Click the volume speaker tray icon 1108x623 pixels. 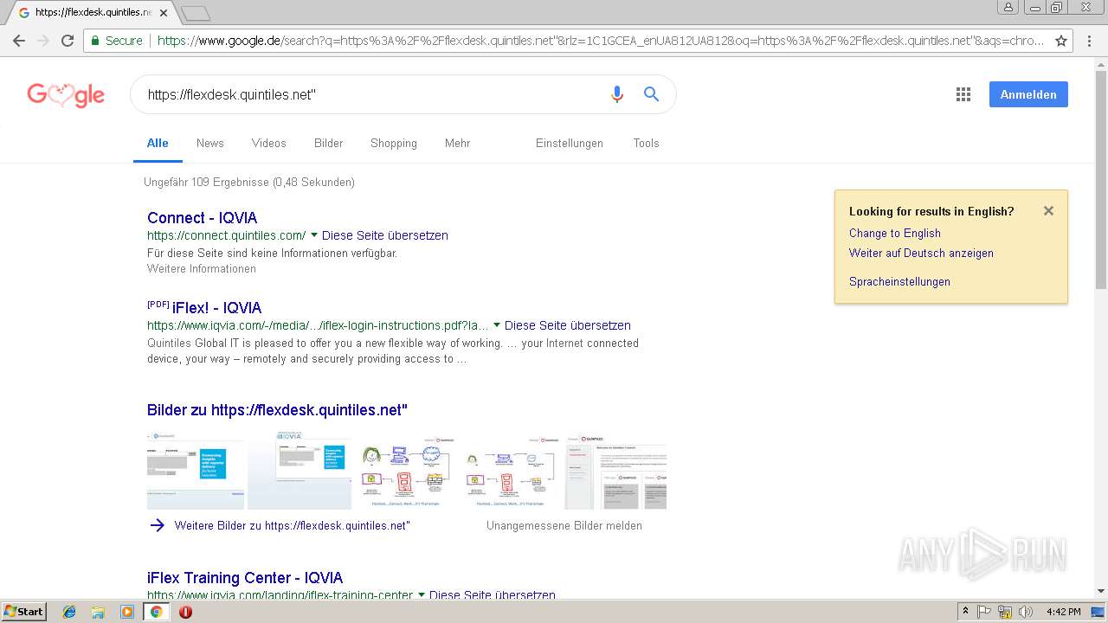coord(1025,612)
